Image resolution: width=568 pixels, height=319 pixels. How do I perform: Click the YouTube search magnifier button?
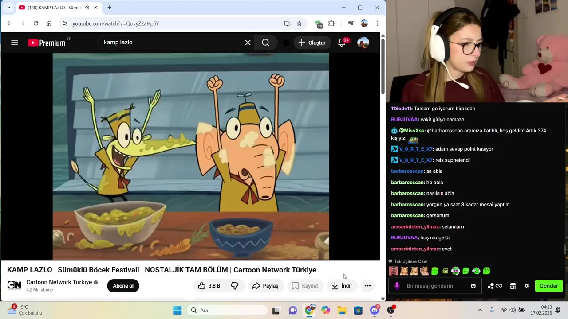tap(265, 43)
